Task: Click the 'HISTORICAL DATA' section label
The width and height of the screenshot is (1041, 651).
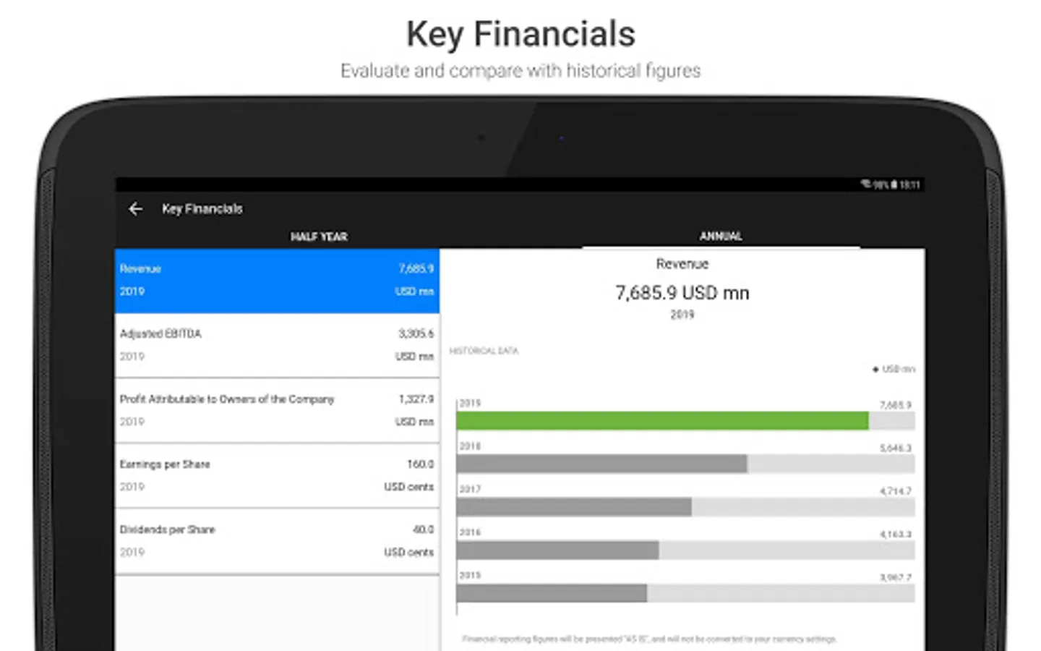Action: (484, 351)
